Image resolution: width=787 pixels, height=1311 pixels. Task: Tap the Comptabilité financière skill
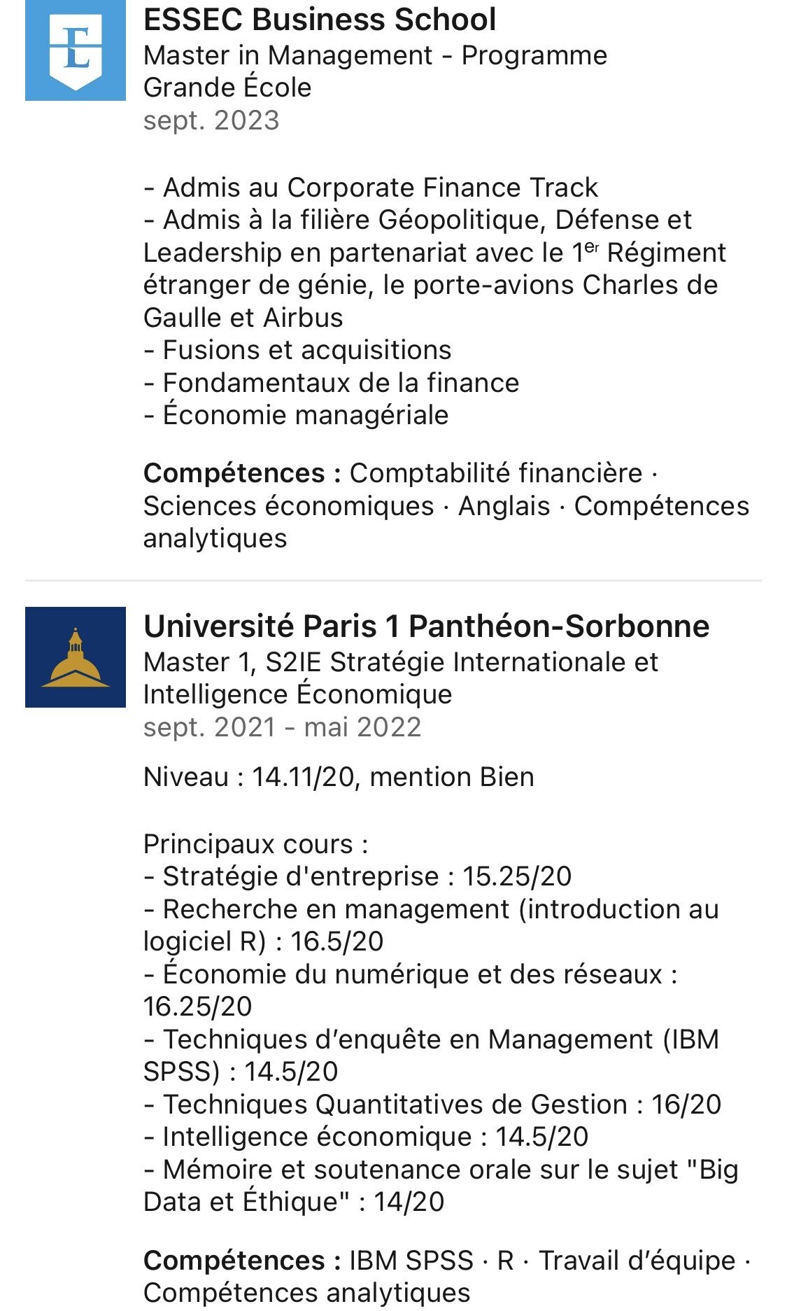(x=496, y=473)
